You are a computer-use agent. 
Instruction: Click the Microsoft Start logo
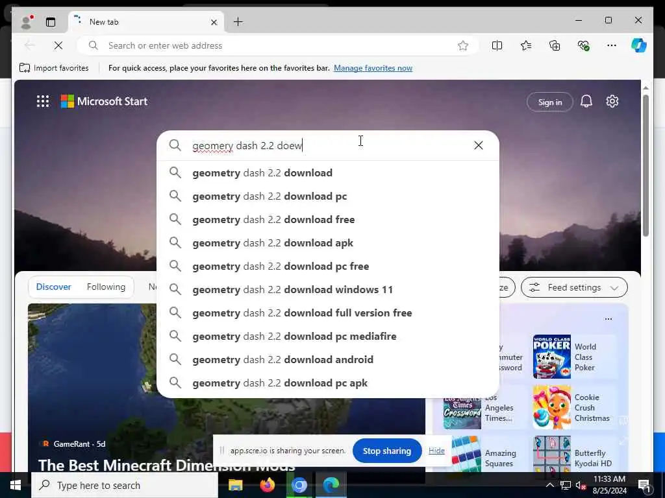point(105,101)
